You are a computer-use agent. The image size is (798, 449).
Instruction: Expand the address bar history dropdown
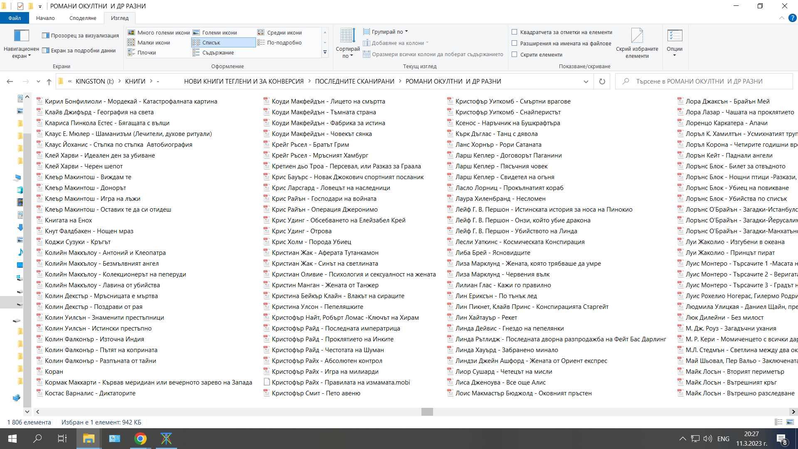pos(586,81)
